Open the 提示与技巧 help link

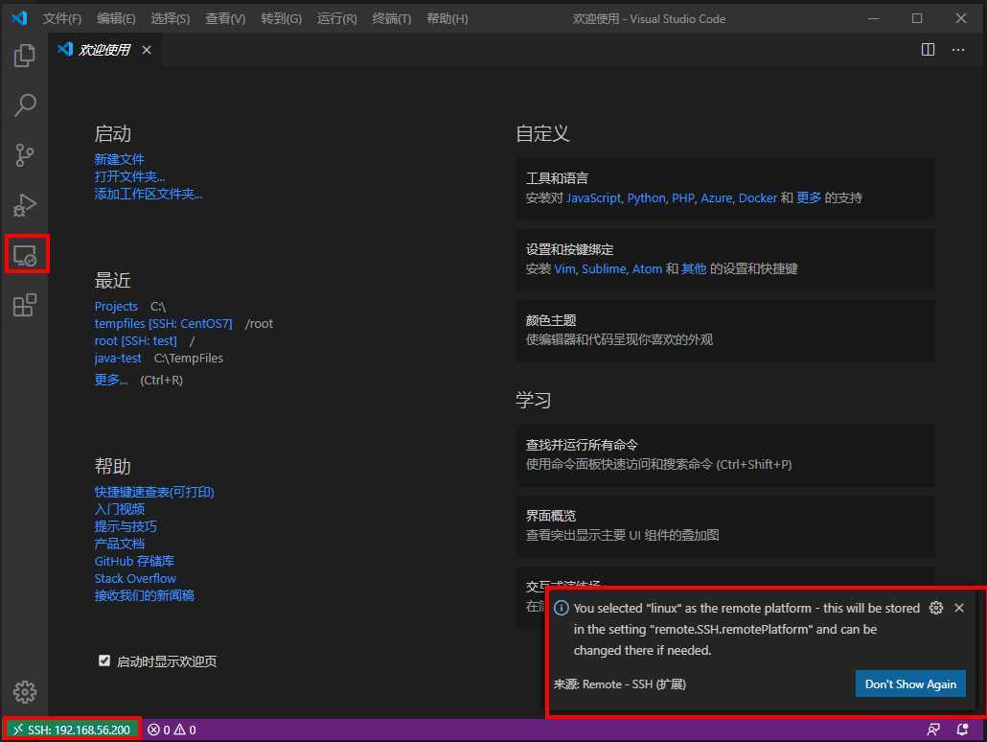coord(126,526)
